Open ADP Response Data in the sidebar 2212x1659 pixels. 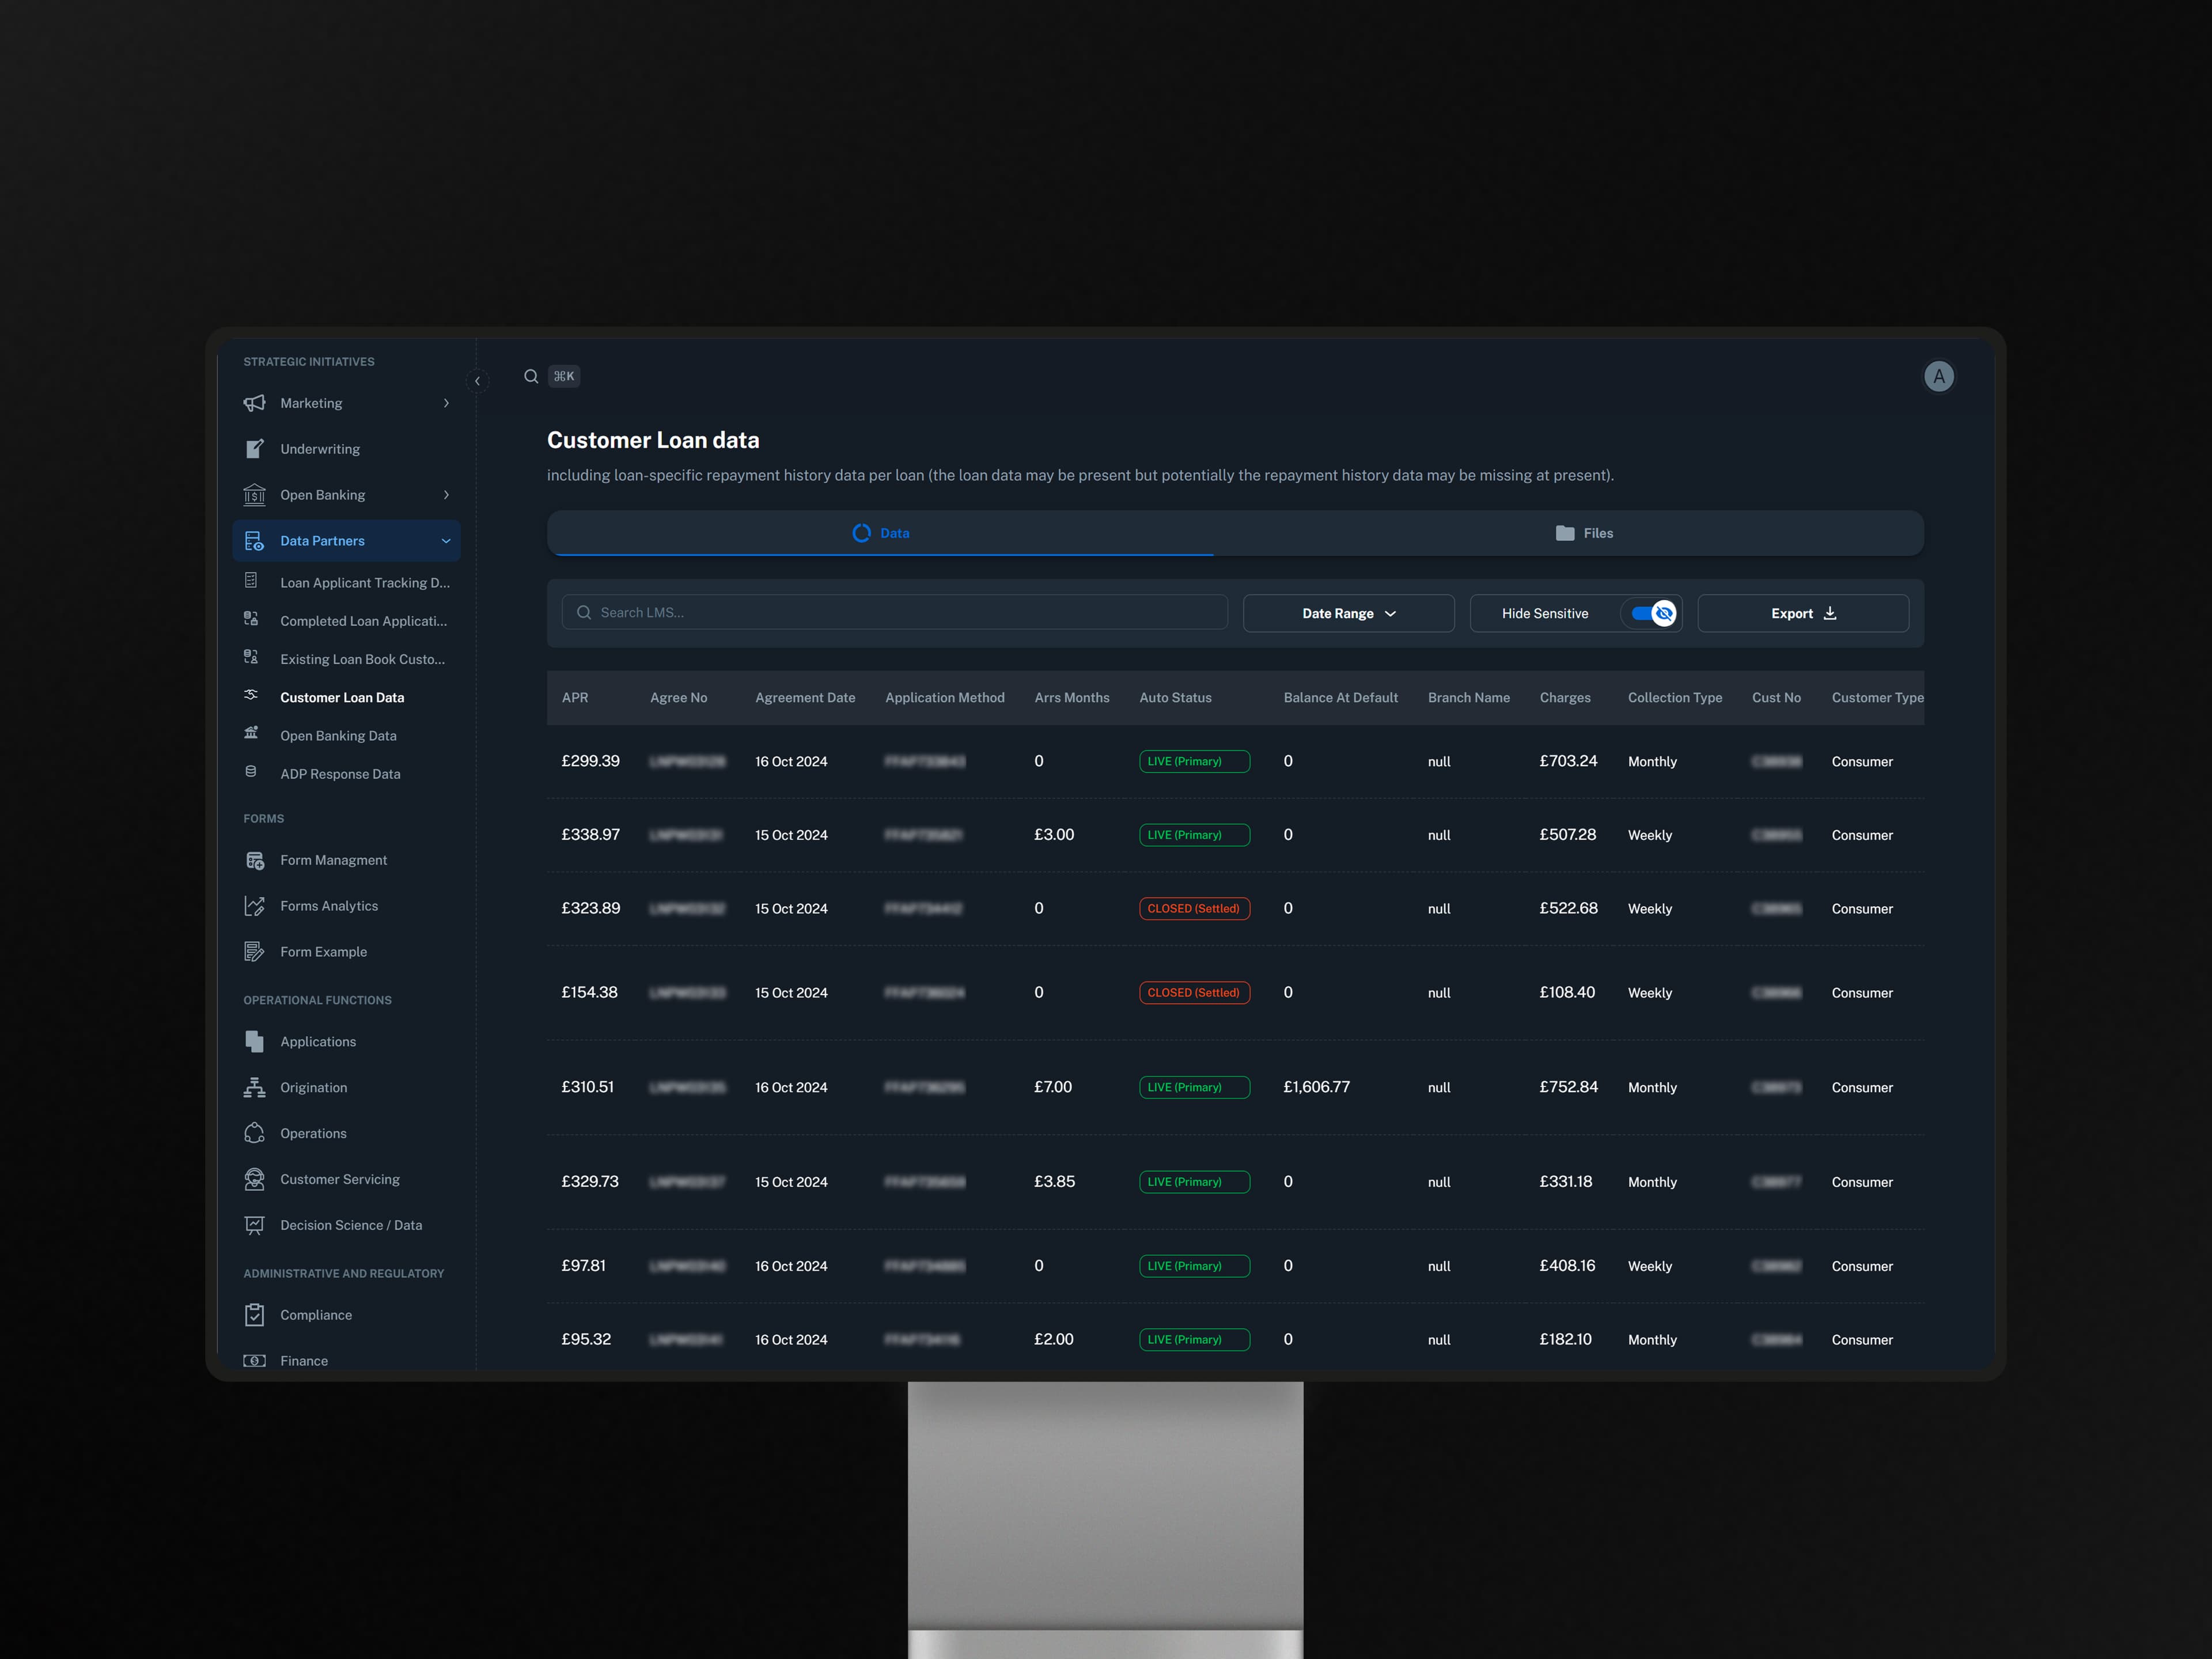point(340,774)
